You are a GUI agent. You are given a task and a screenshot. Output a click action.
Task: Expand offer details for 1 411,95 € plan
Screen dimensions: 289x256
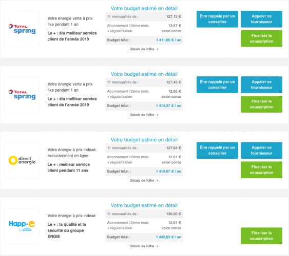pyautogui.click(x=144, y=49)
